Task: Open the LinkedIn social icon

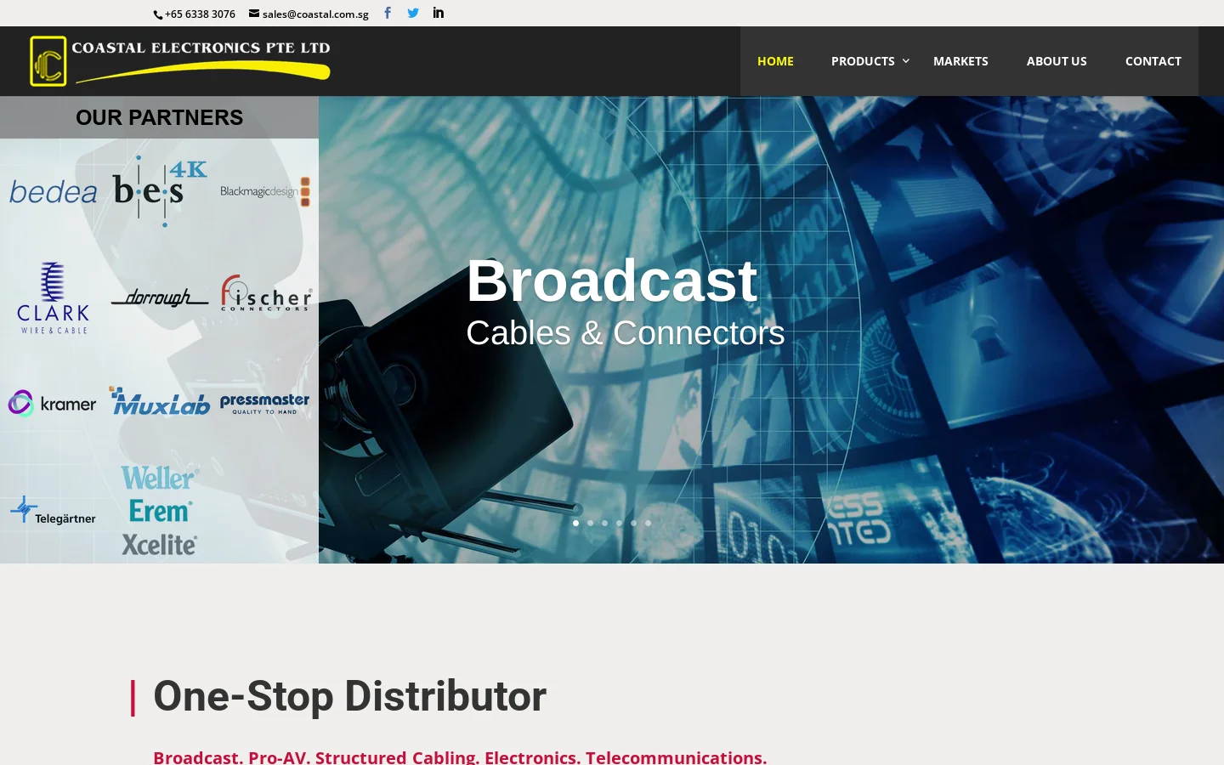Action: click(x=439, y=13)
